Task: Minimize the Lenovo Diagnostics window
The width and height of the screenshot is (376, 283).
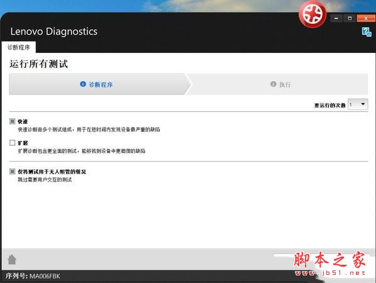Action: [336, 18]
